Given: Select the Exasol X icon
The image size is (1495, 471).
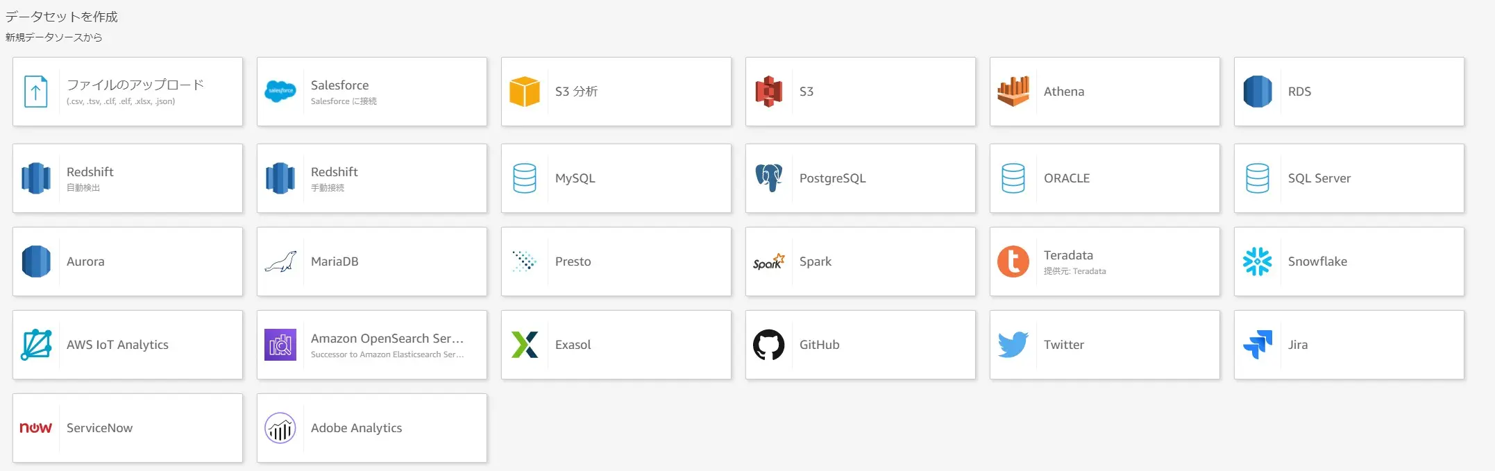Looking at the screenshot, I should (x=525, y=345).
